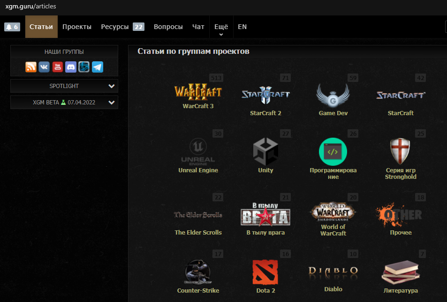Open the Литература text link

(x=401, y=291)
